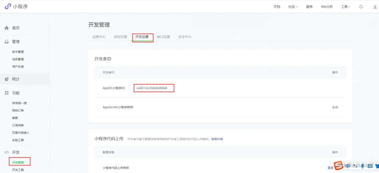The image size is (379, 173).
Task: Click the 小程序代码上传密钥 row label
Action: tap(116, 168)
